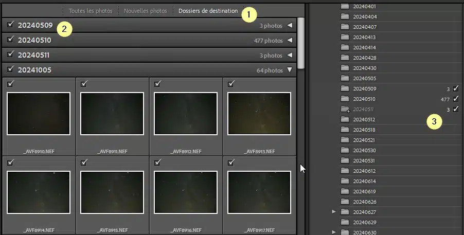Select destination folder icon for 20240619
Image resolution: width=464 pixels, height=235 pixels.
(x=345, y=191)
